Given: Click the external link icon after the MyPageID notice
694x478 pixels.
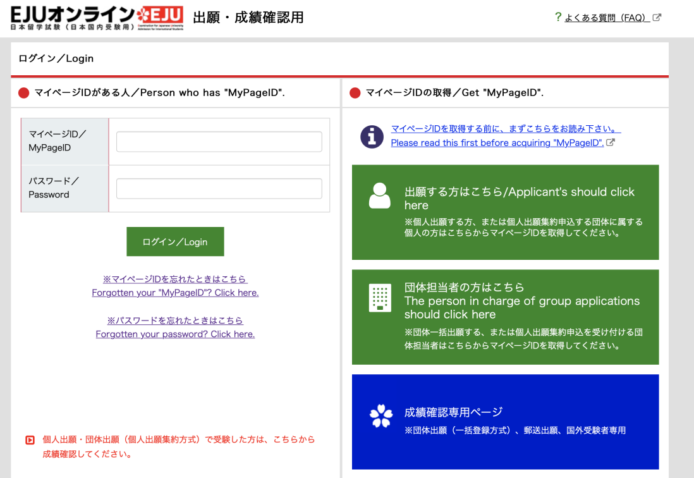Looking at the screenshot, I should tap(609, 143).
